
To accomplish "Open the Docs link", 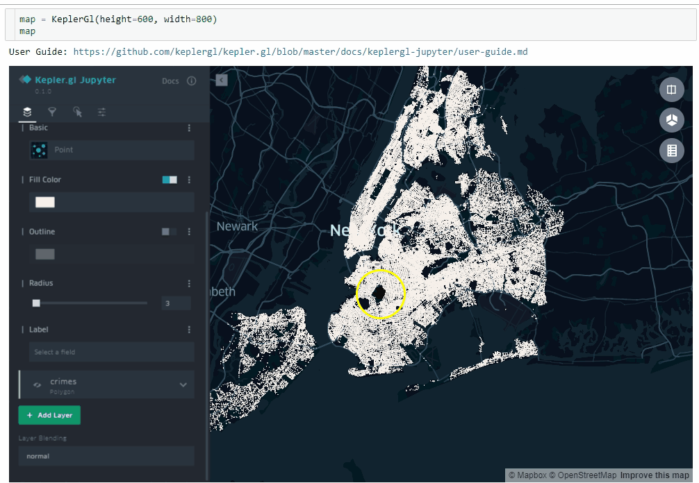I will 170,81.
